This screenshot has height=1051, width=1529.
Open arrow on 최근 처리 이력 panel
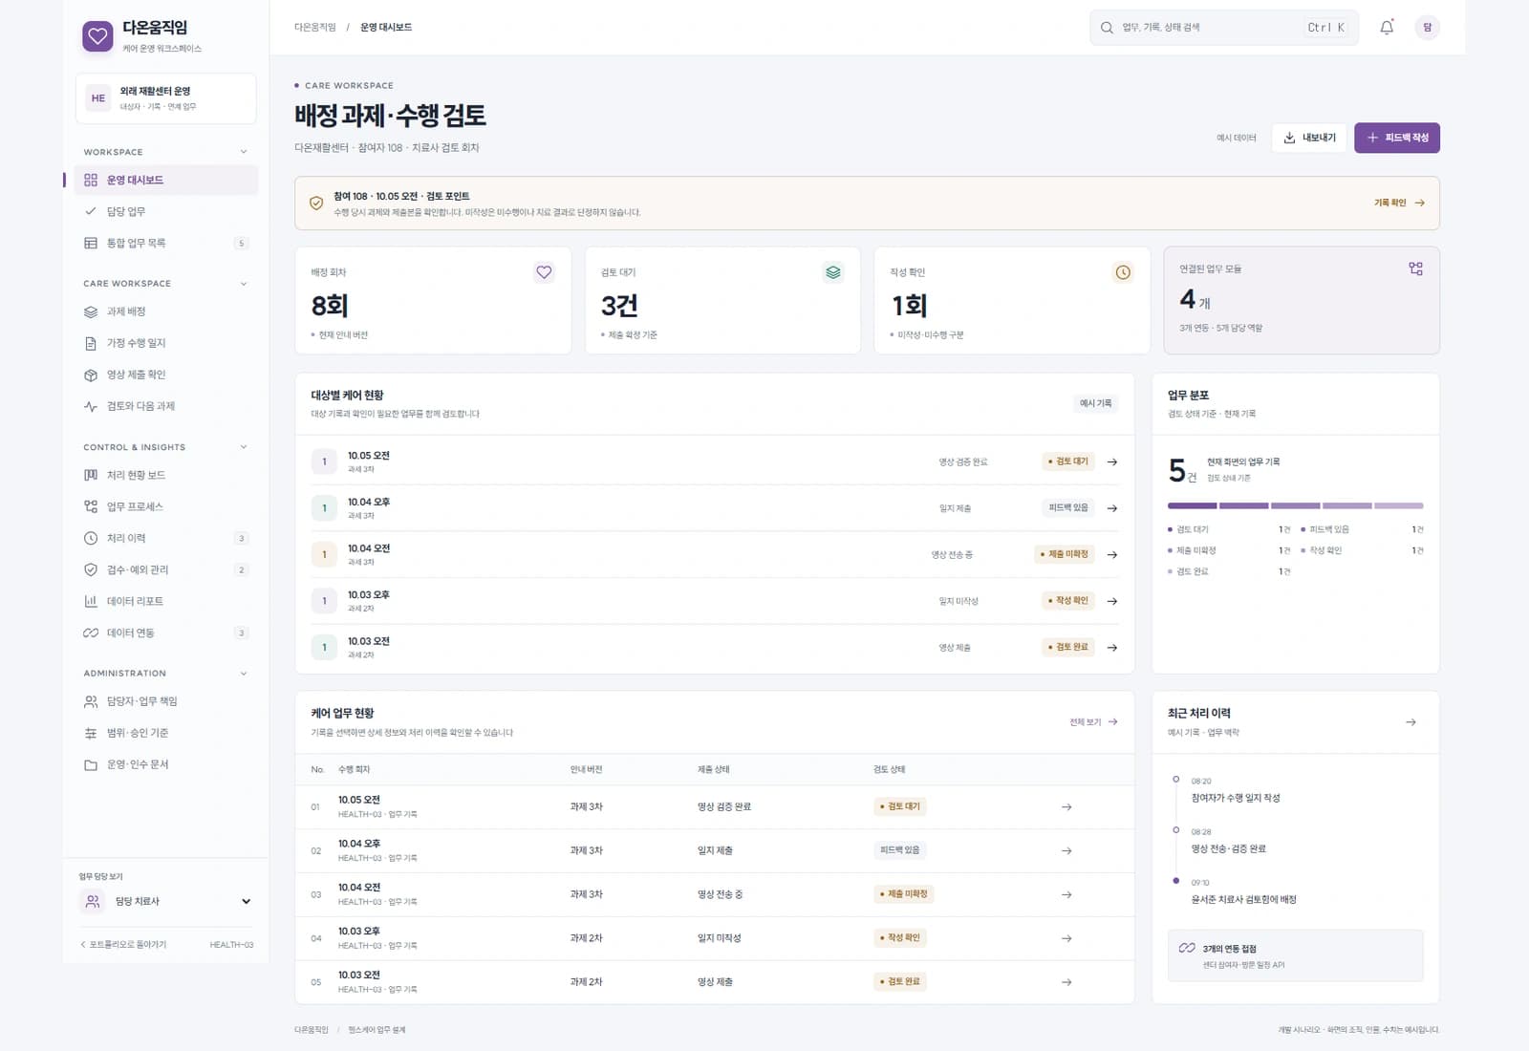tap(1411, 722)
